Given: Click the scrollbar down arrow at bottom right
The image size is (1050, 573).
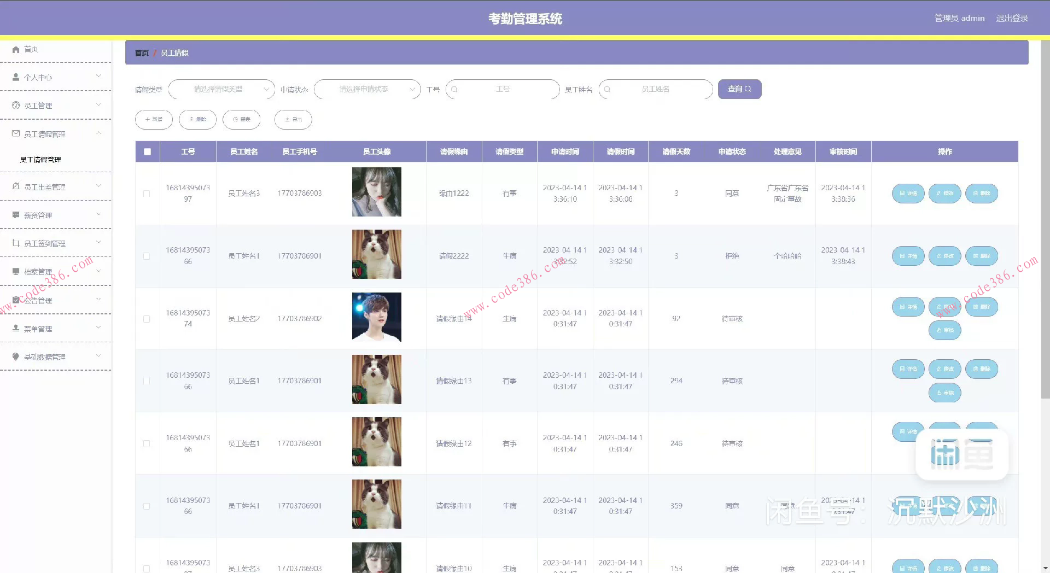Looking at the screenshot, I should 1045,568.
